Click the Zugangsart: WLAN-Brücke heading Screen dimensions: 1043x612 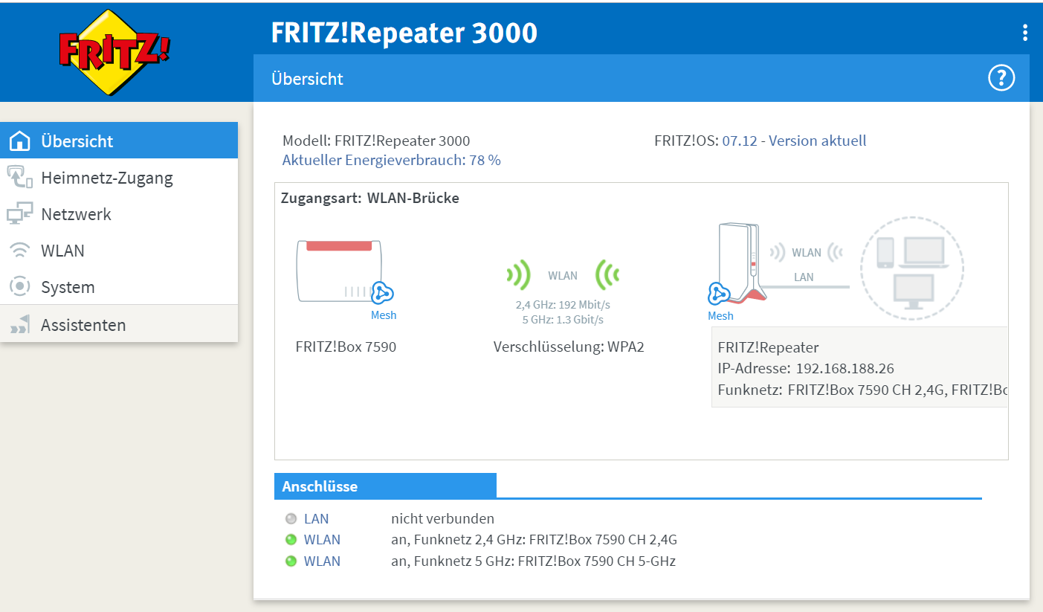click(370, 198)
